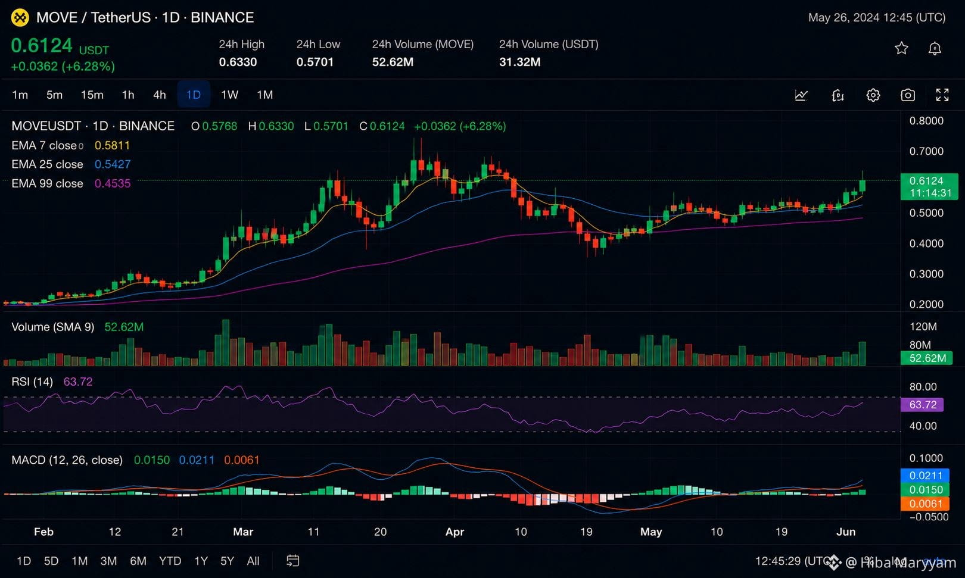The height and width of the screenshot is (578, 965).
Task: Set range to 1D at bottom
Action: click(24, 561)
